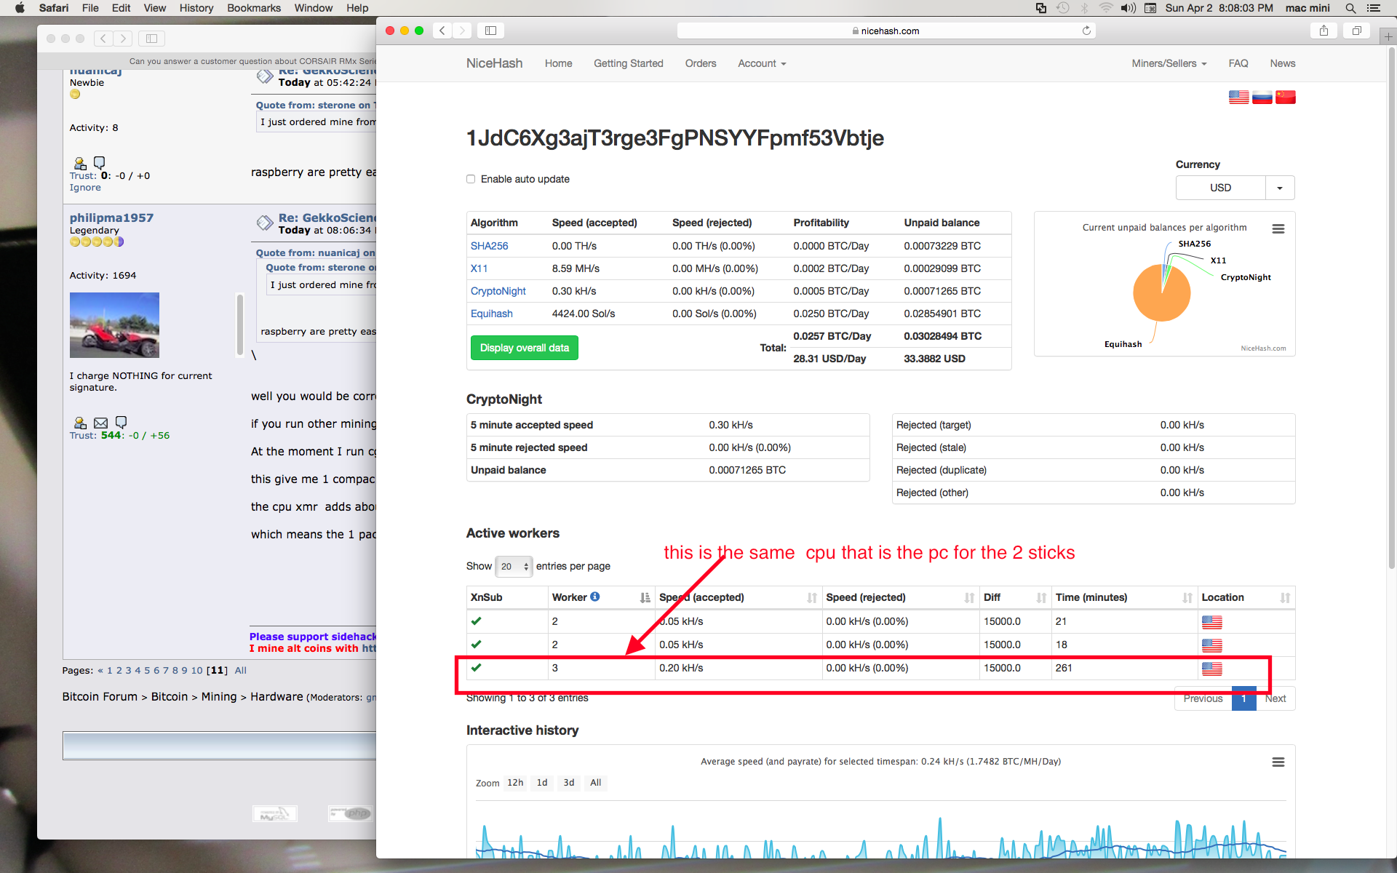The image size is (1397, 873).
Task: Open a new tab with the plus button
Action: click(1388, 36)
